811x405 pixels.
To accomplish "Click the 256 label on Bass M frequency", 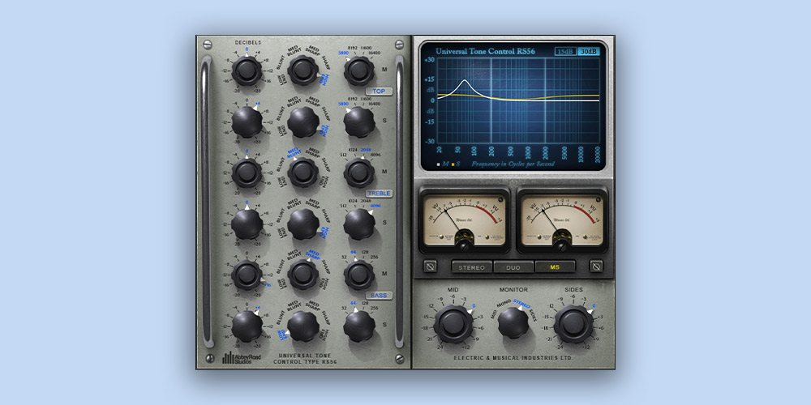I will point(375,257).
